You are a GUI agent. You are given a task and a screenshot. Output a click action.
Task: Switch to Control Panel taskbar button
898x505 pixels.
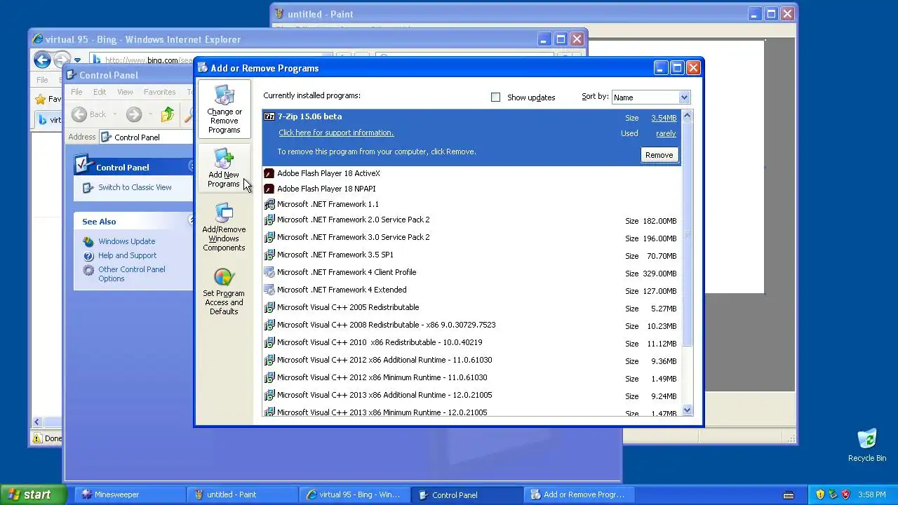pos(467,494)
